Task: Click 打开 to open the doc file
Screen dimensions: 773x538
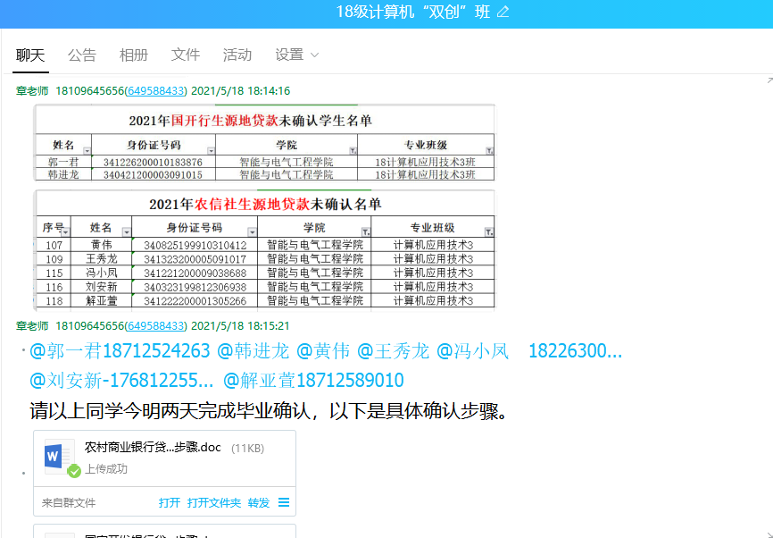Action: coord(170,503)
